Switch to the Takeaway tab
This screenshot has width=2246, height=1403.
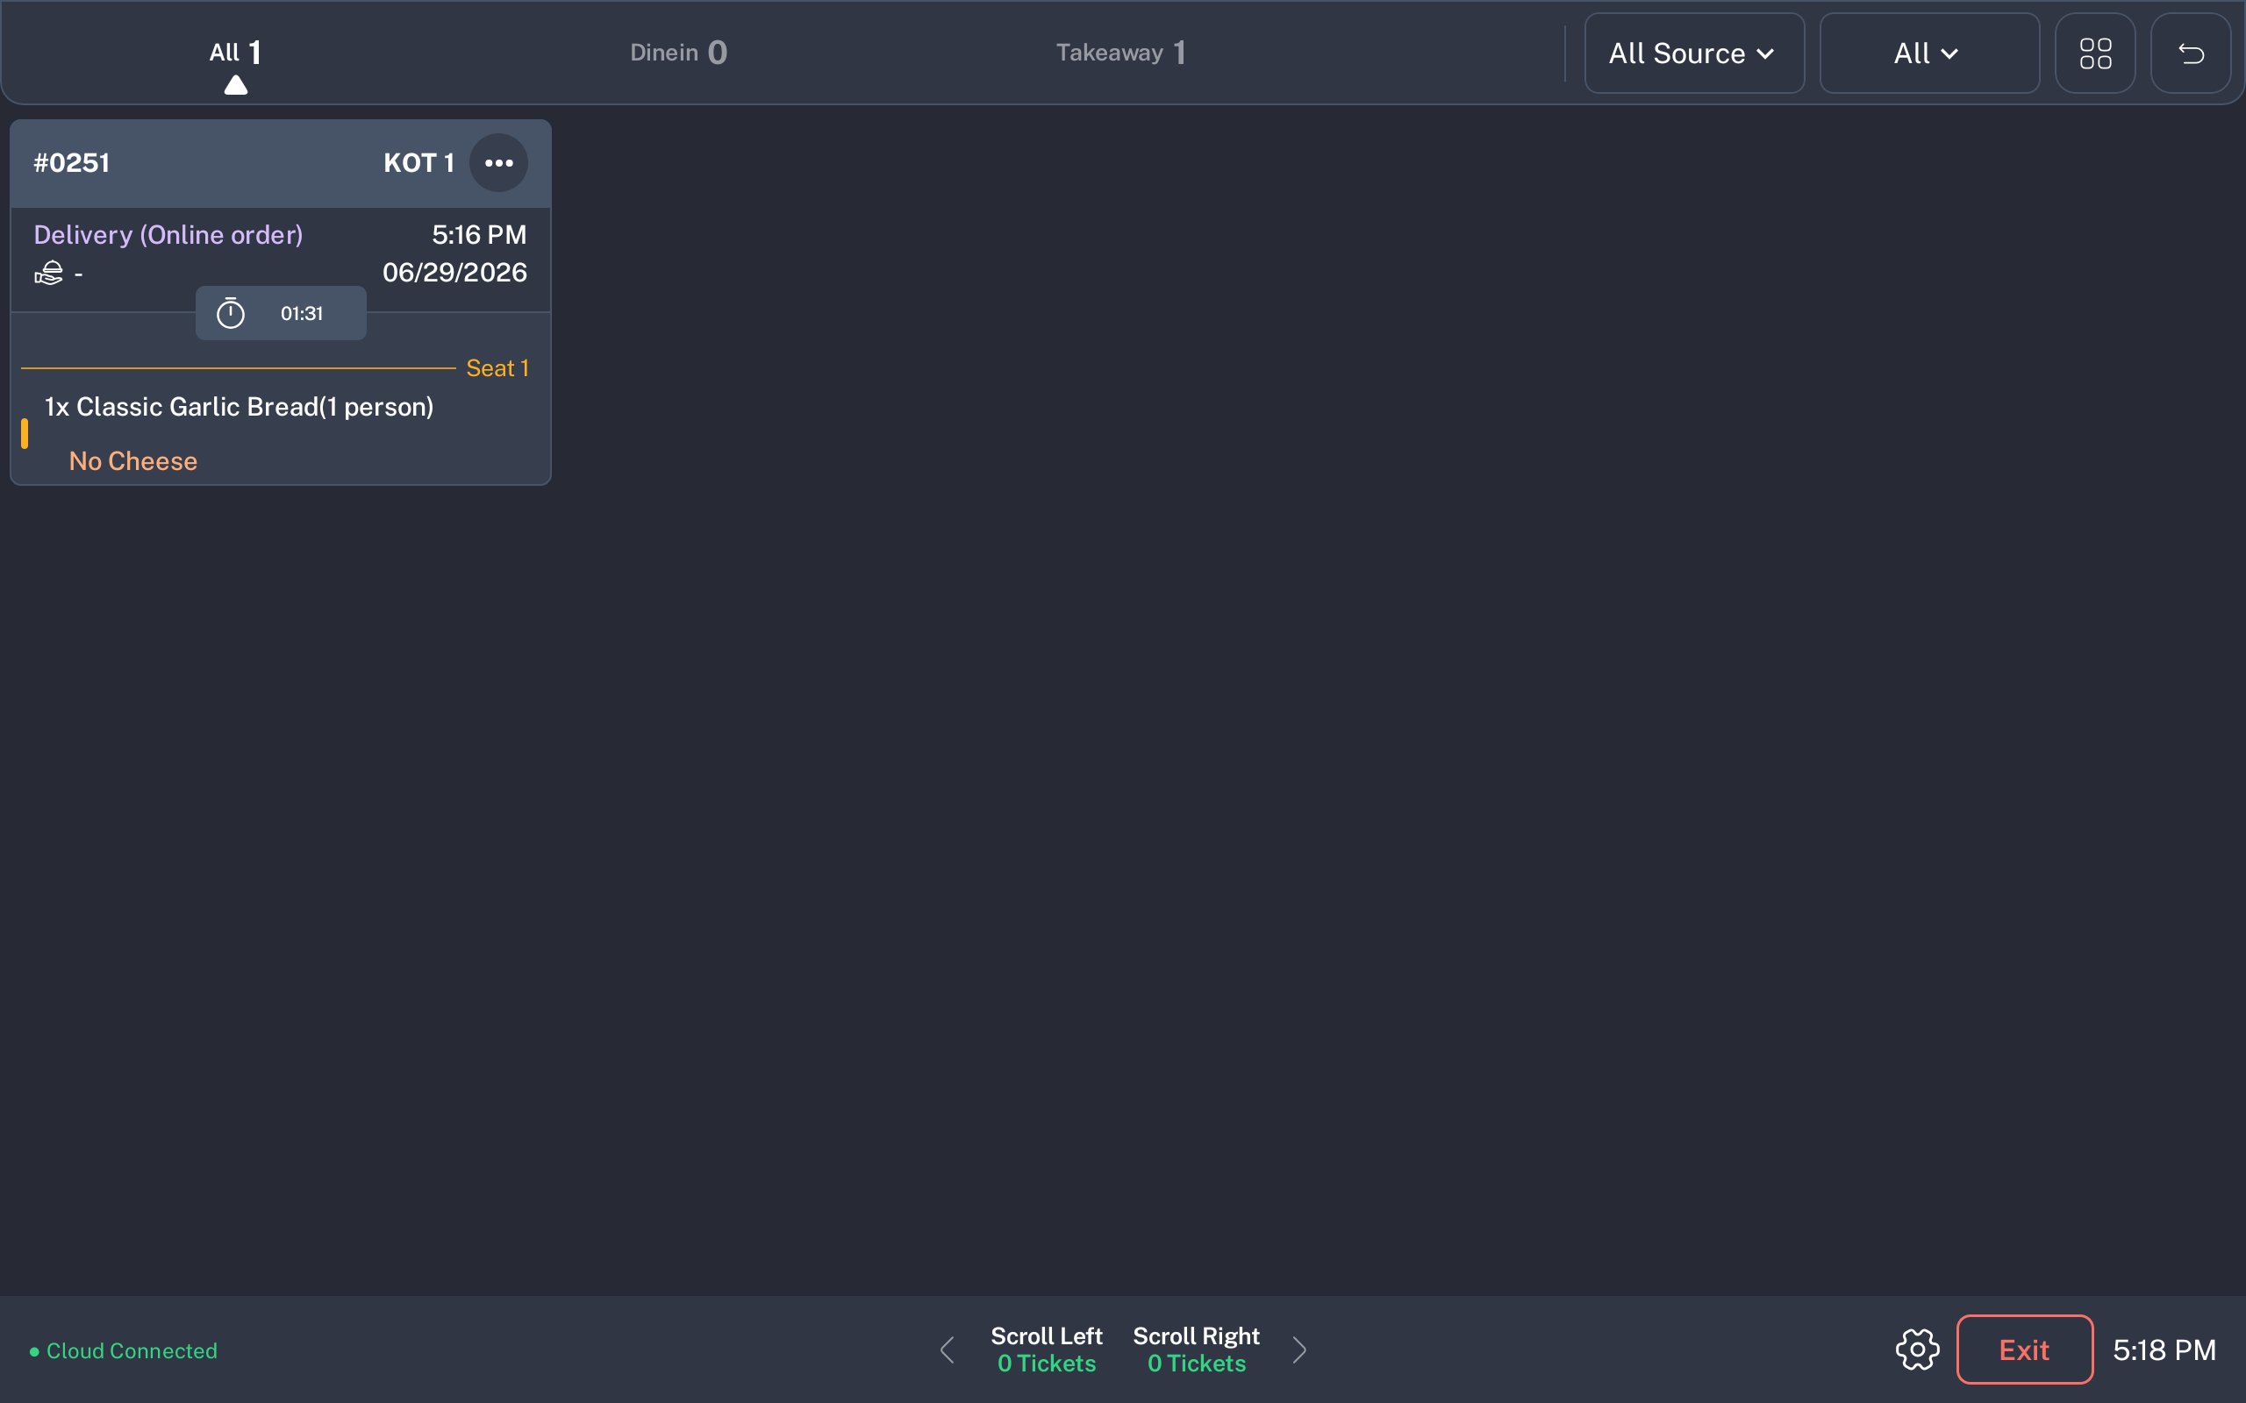coord(1120,53)
